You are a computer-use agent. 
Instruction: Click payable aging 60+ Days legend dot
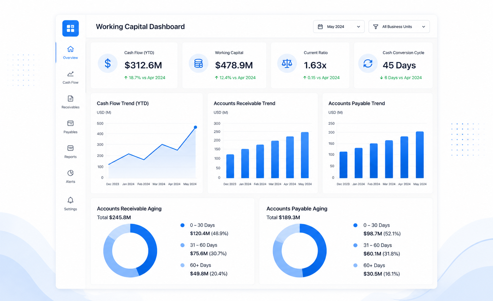(x=355, y=265)
